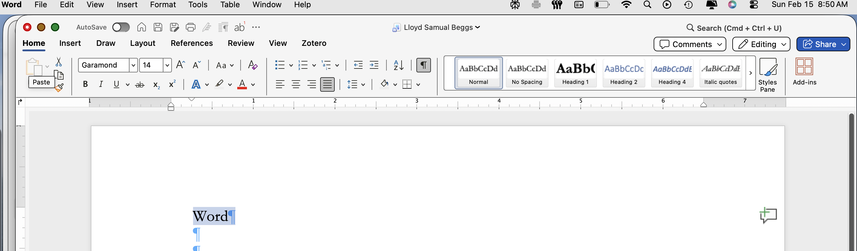Toggle Italic formatting
The height and width of the screenshot is (251, 857).
coord(101,84)
